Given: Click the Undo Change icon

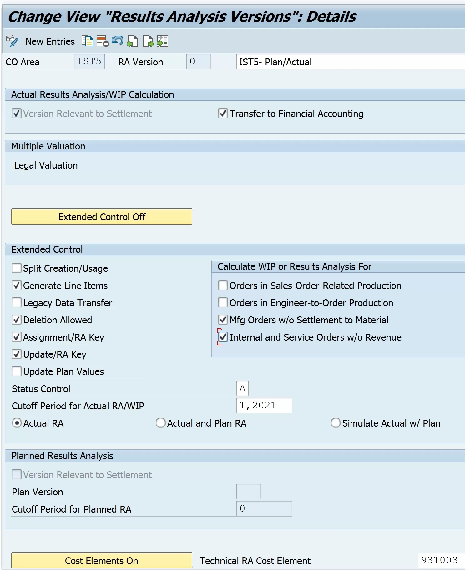Looking at the screenshot, I should pos(117,41).
